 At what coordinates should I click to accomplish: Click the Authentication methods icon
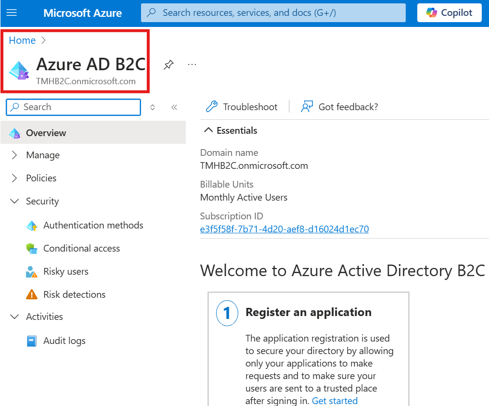point(32,226)
